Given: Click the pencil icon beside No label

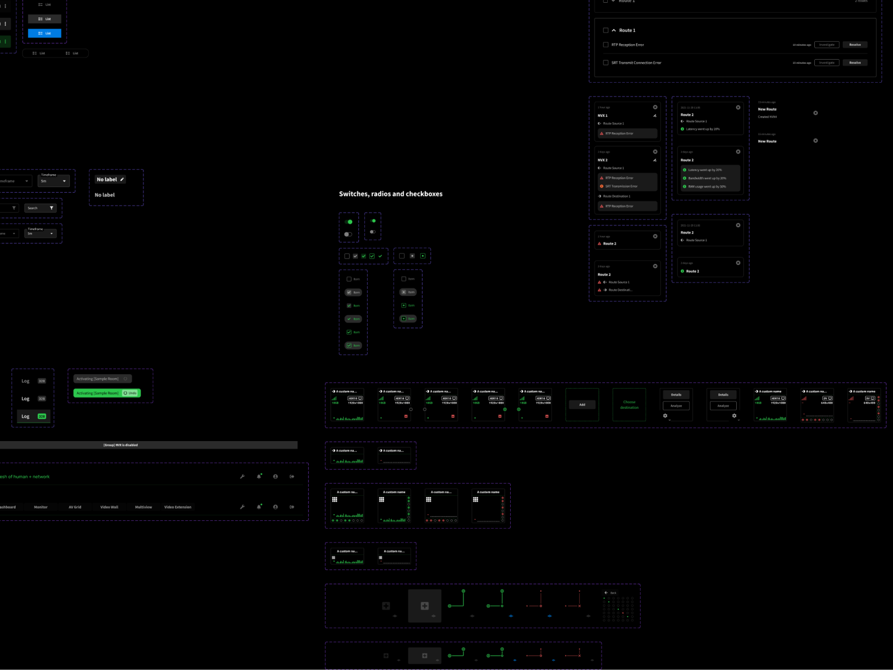Looking at the screenshot, I should [x=122, y=179].
